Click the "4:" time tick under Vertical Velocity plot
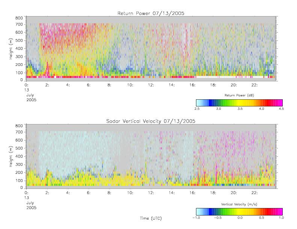297x229 pixels. [68, 193]
